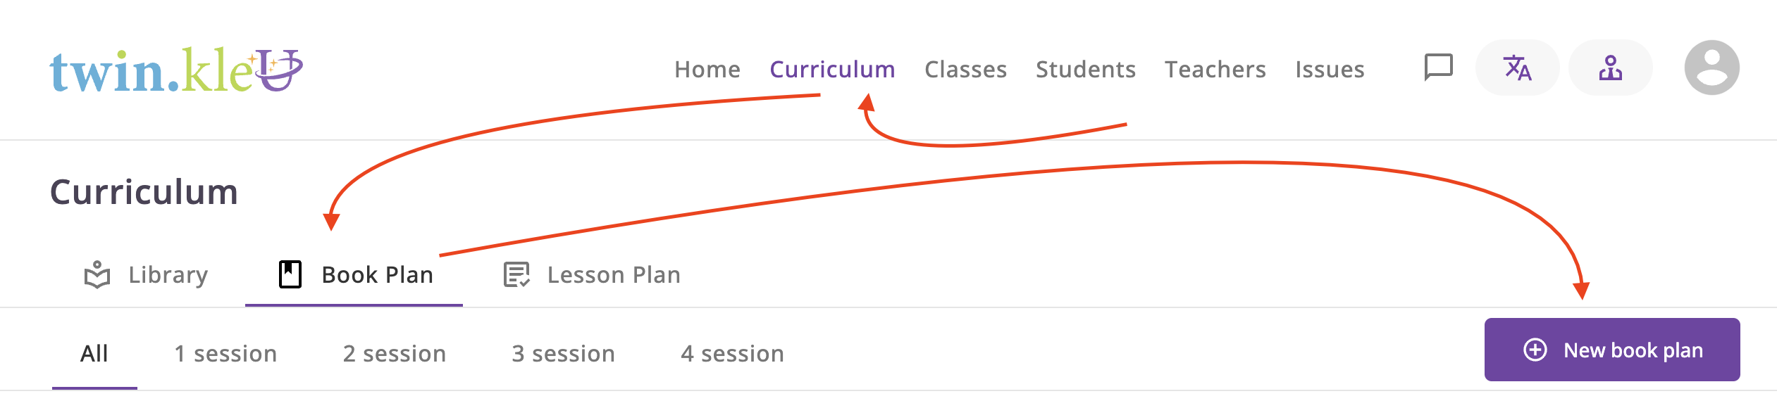Open the user profile avatar
Screen dimensions: 1777x408
tap(1711, 68)
